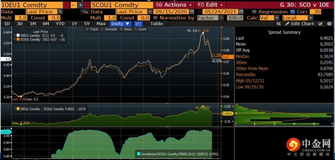Image resolution: width=335 pixels, height=160 pixels.
Task: Select the 5Y range tab
Action: pos(87,24)
